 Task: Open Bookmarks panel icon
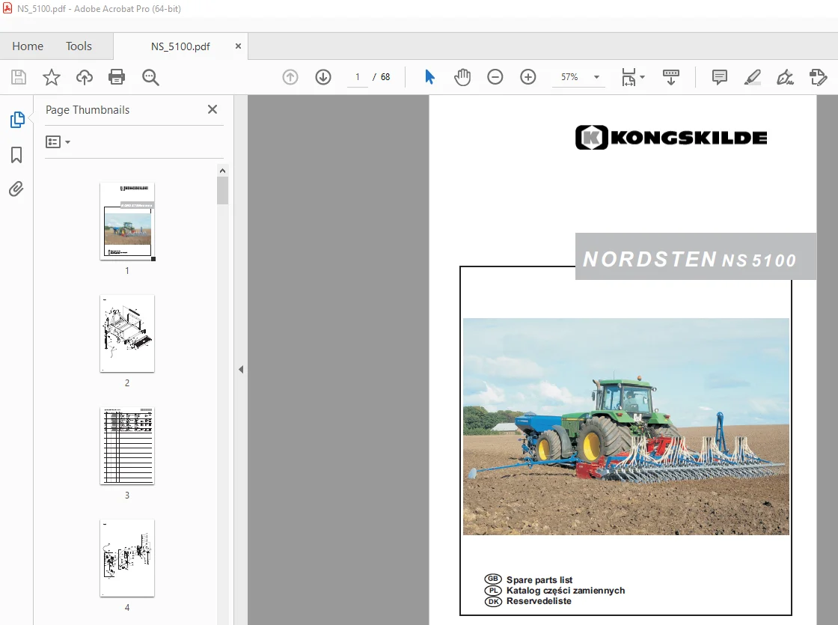pyautogui.click(x=16, y=155)
